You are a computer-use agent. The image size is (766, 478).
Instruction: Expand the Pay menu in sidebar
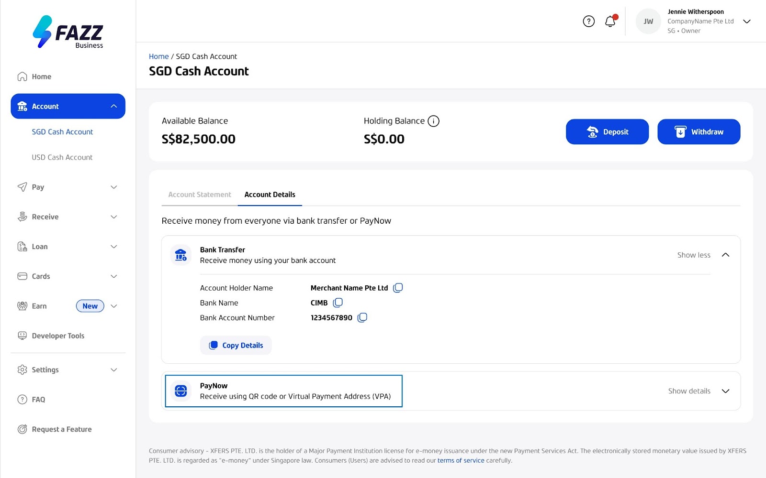(113, 187)
